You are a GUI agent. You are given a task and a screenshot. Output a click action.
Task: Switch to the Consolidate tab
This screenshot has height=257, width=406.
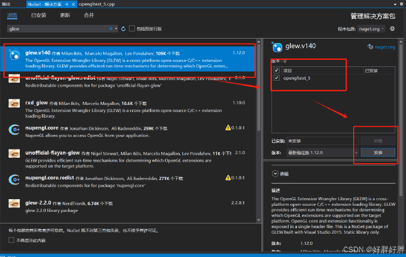pos(89,15)
